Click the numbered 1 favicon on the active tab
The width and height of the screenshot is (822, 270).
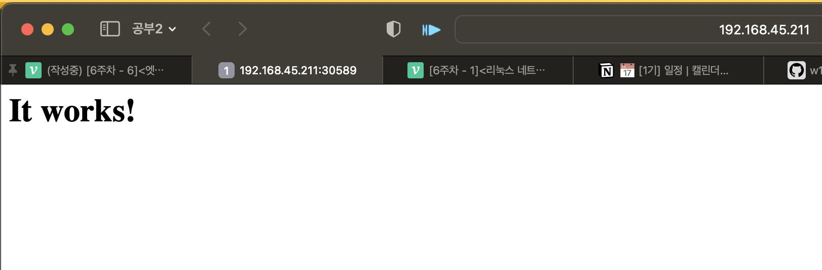click(x=227, y=70)
